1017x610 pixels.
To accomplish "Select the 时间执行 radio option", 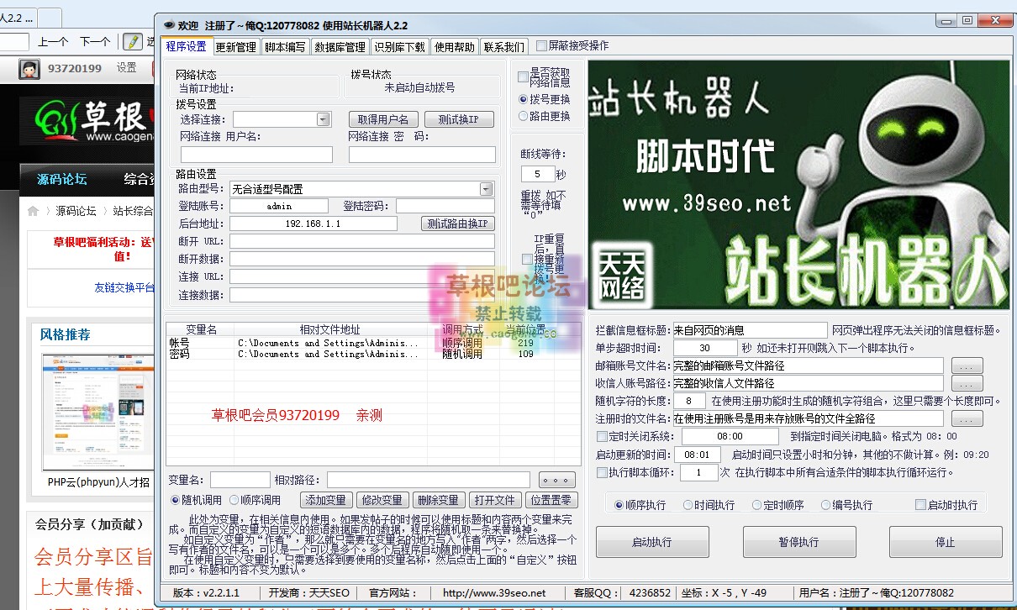I will click(688, 505).
